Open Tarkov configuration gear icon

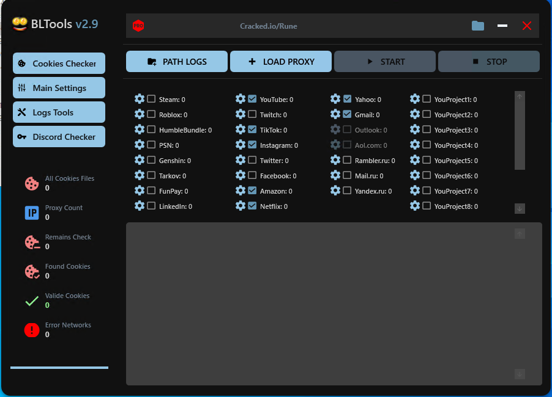coord(140,175)
